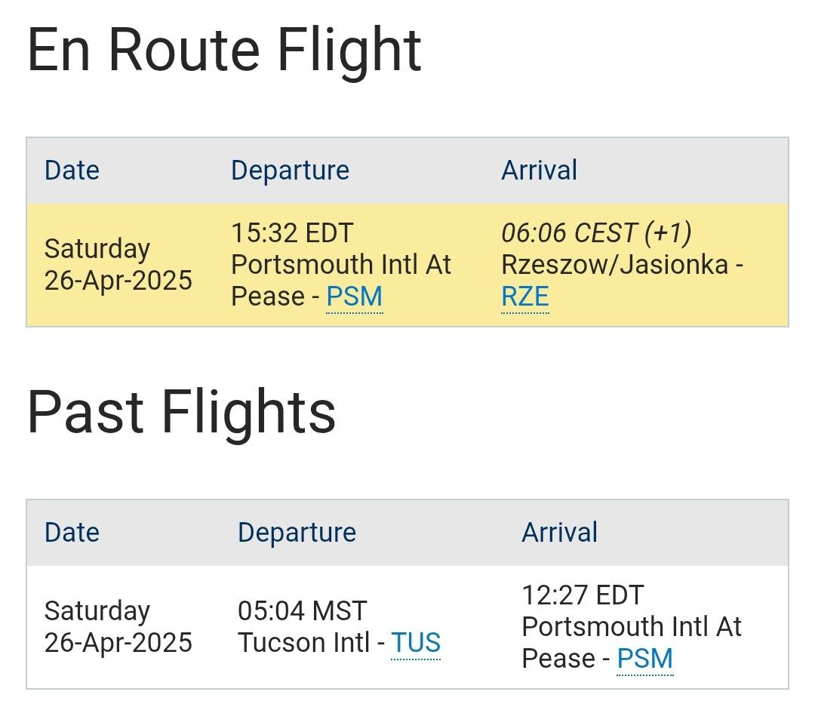
Task: Click the Departure header in Past Flights table
Action: [297, 533]
